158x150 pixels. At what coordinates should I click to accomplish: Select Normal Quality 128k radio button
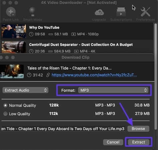[x=5, y=105]
